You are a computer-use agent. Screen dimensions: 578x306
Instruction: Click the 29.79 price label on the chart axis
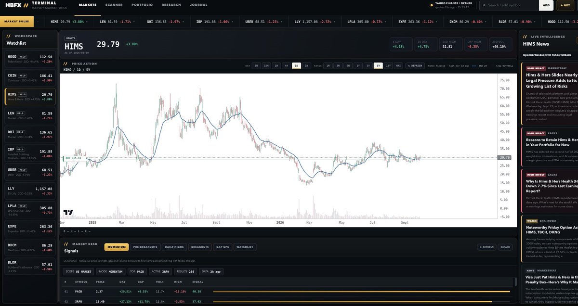(505, 157)
